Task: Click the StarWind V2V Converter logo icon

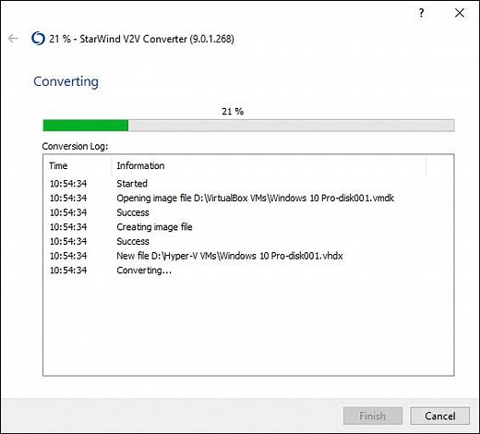Action: (x=38, y=39)
